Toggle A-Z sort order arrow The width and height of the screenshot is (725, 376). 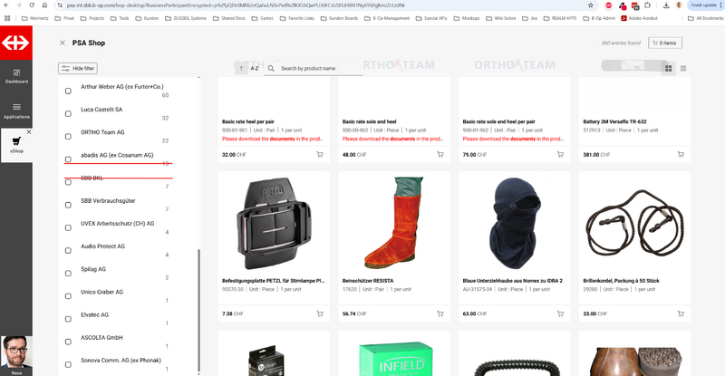241,69
